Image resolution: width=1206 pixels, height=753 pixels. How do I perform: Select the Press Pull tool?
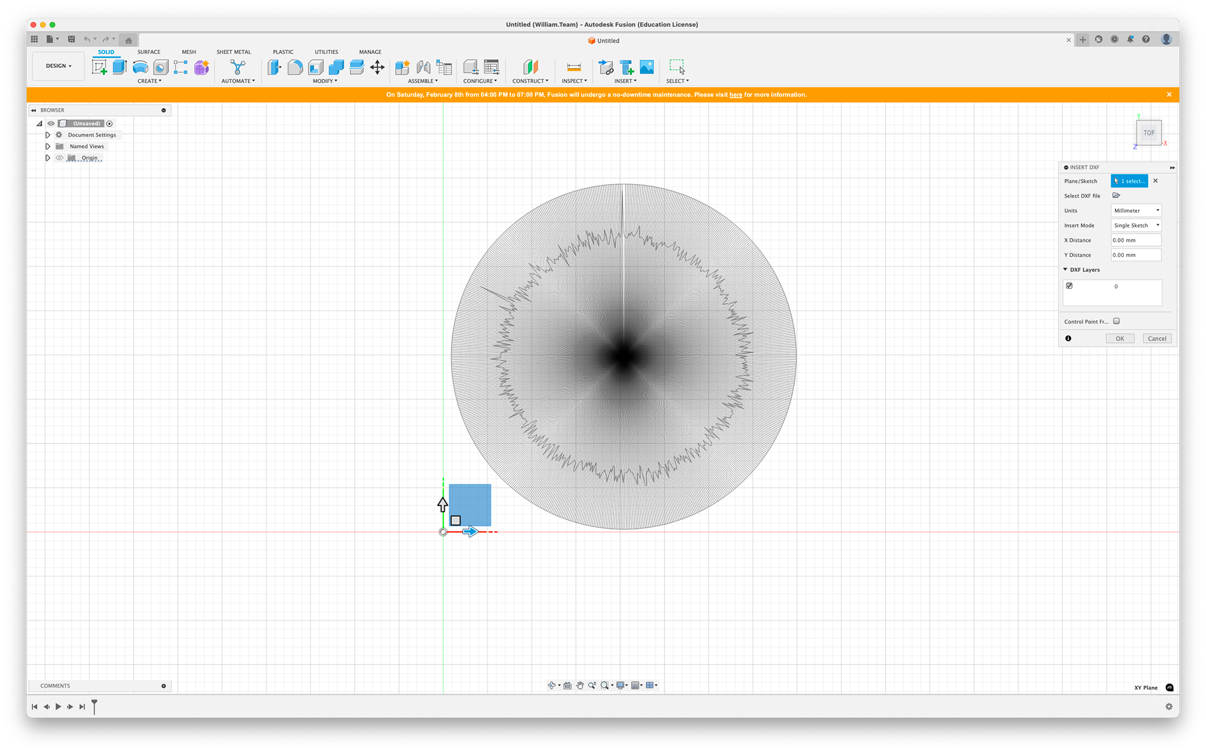tap(274, 67)
